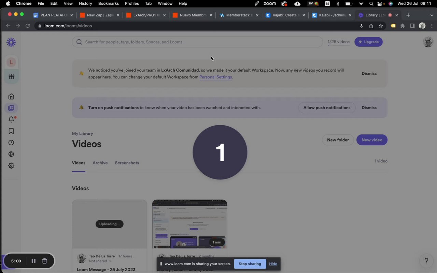437x273 pixels.
Task: Click Allow push notifications
Action: click(x=327, y=107)
